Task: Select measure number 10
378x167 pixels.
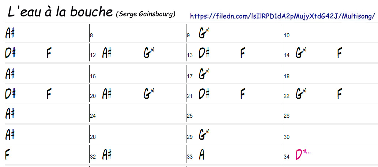Action: click(287, 35)
